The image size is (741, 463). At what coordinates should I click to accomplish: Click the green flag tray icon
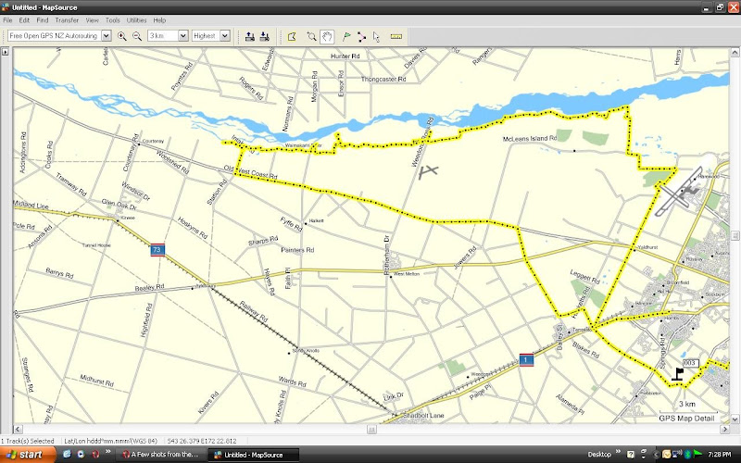(697, 454)
